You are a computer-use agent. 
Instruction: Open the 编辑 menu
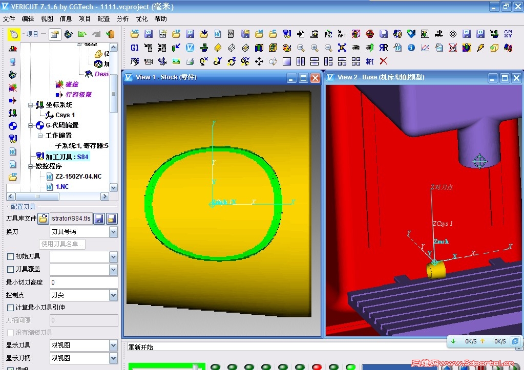pos(28,19)
